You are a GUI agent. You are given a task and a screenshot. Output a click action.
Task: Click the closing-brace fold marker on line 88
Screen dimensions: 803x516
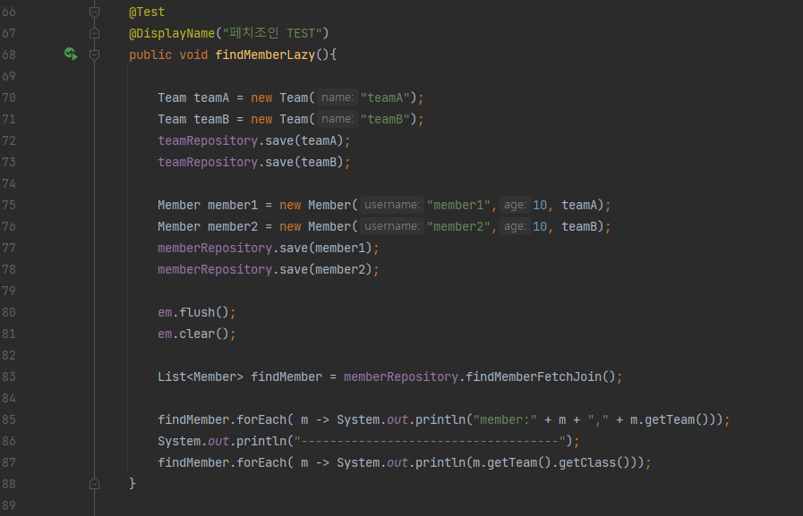[x=94, y=483]
